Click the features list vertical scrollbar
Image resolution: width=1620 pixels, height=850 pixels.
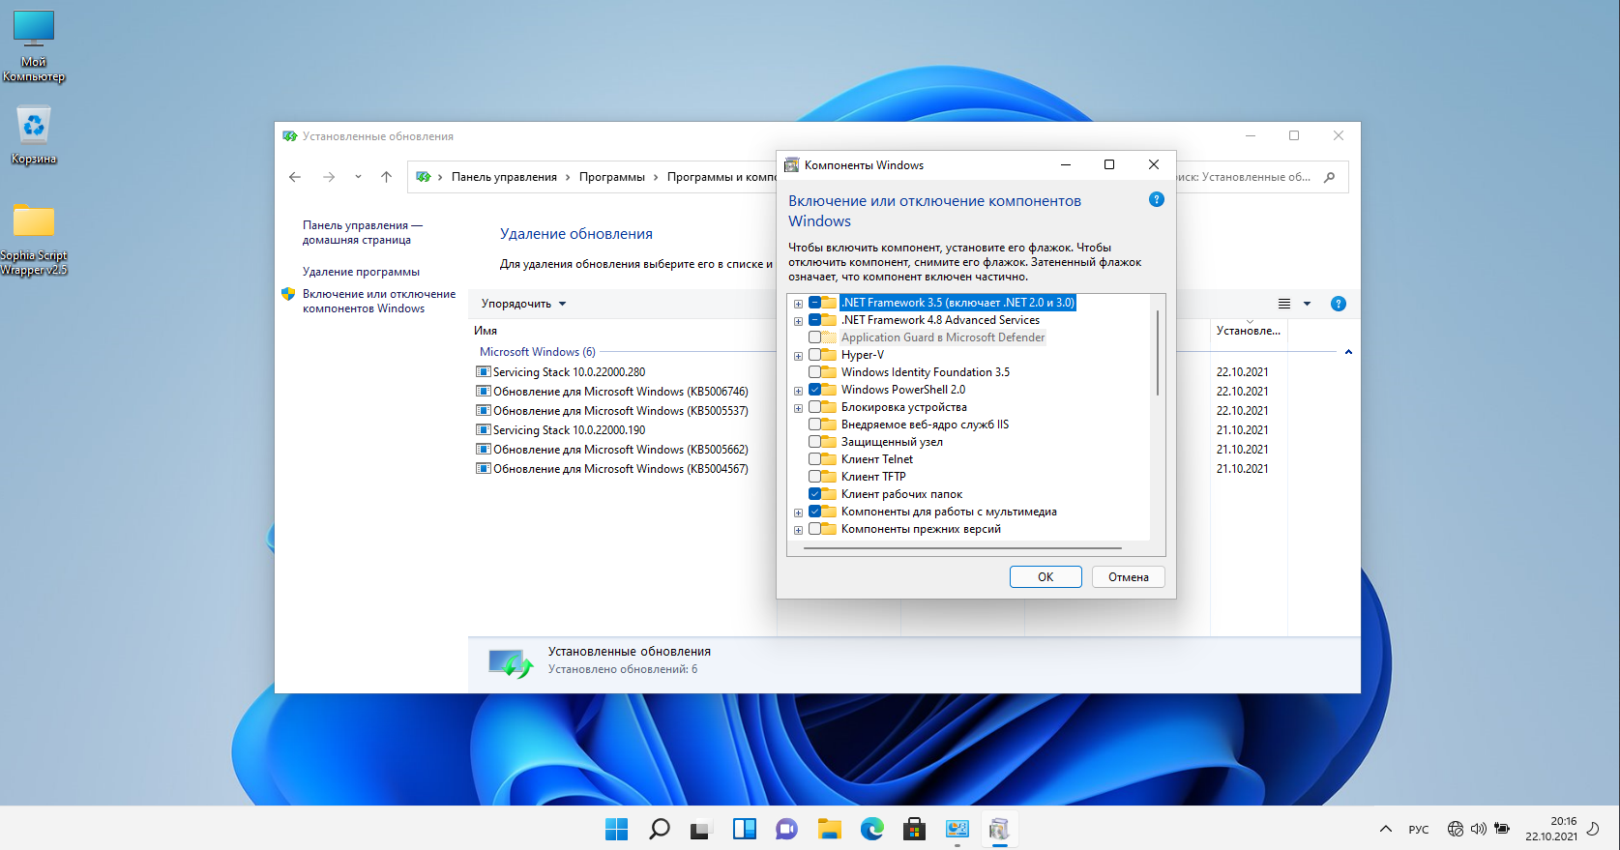(x=1157, y=352)
